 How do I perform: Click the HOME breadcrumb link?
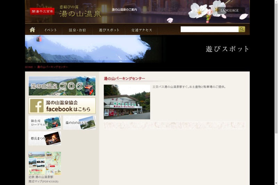(29, 67)
